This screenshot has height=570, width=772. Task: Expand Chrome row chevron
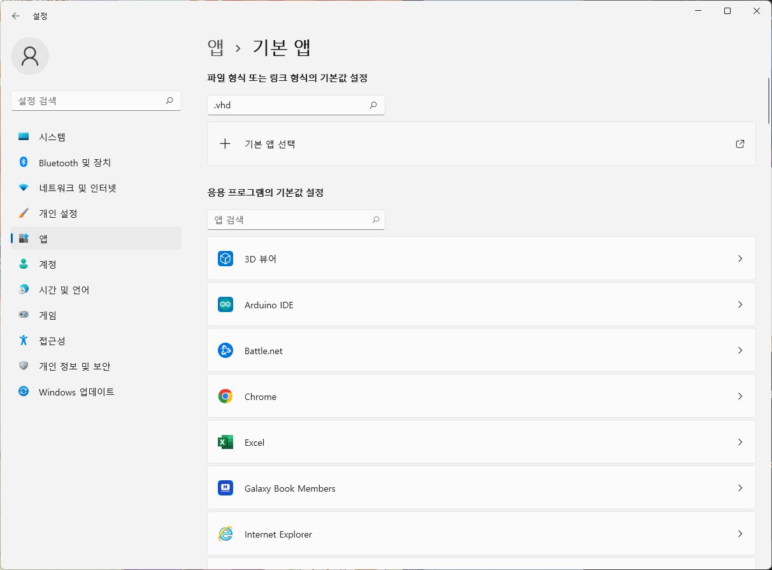(740, 396)
